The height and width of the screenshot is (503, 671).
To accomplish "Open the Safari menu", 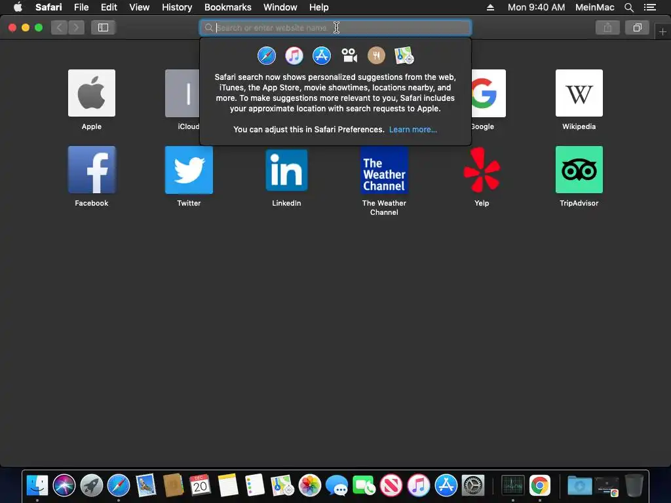I will [x=48, y=7].
